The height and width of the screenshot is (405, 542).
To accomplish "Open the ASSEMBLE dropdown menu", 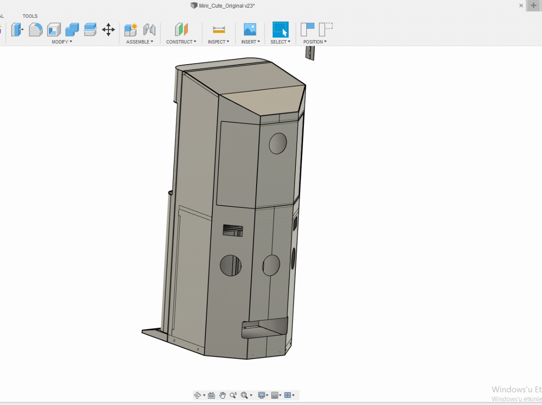I will point(140,42).
